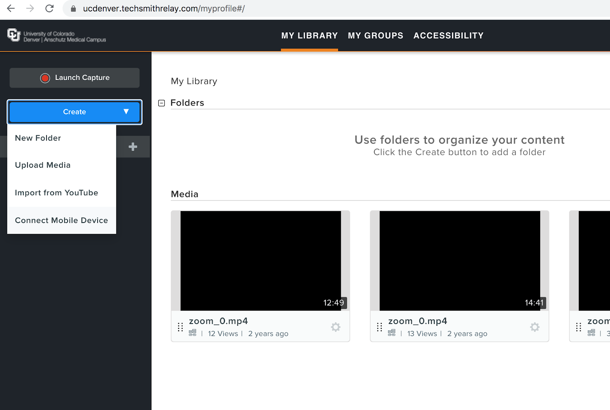
Task: Open the zoom_0.mp4 title with 13 Views
Action: click(x=417, y=321)
